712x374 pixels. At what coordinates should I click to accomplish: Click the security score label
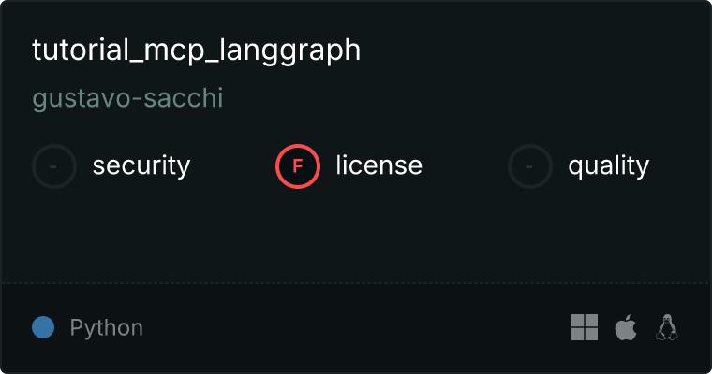tap(141, 165)
